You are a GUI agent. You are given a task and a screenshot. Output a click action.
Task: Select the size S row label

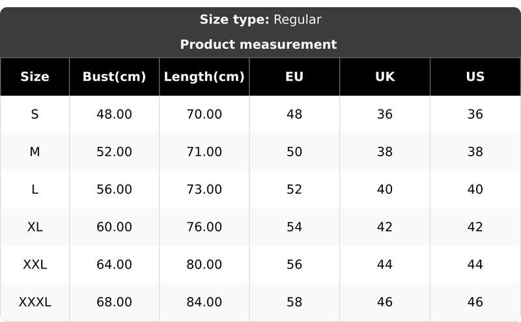35,114
